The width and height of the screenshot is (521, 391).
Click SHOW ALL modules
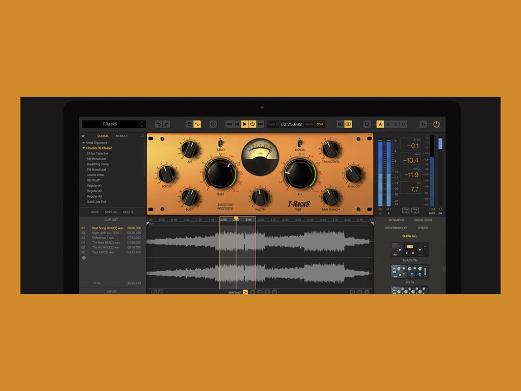point(410,236)
